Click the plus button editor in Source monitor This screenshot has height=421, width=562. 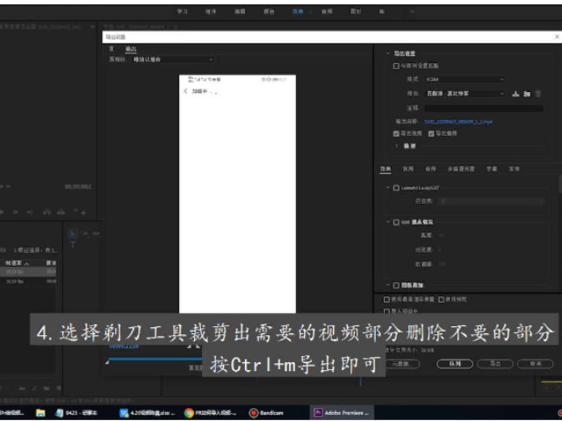pyautogui.click(x=83, y=212)
